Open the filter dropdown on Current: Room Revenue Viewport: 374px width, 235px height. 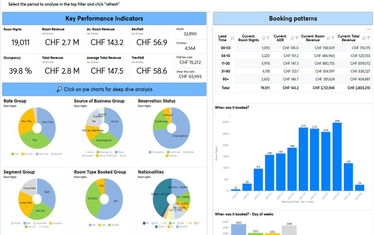[332, 37]
